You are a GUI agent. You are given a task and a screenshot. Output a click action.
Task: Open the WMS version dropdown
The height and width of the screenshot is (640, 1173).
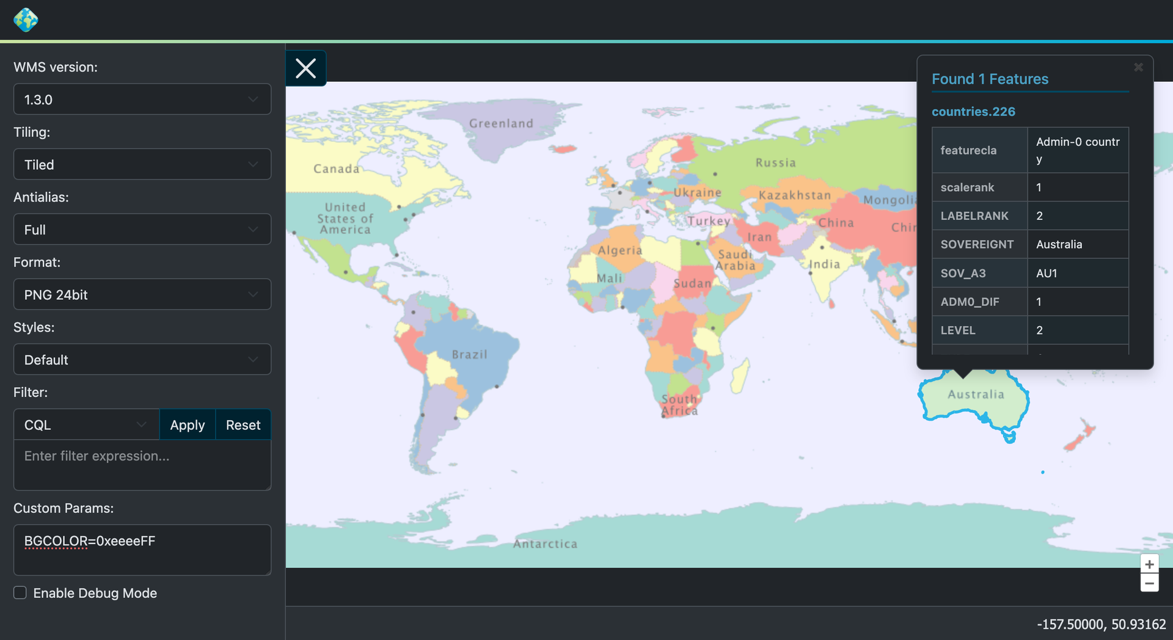142,100
